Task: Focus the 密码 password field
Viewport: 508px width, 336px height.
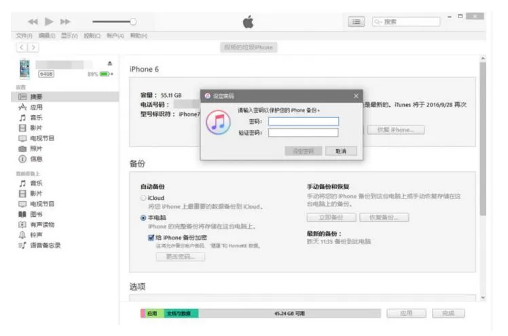Action: [304, 121]
